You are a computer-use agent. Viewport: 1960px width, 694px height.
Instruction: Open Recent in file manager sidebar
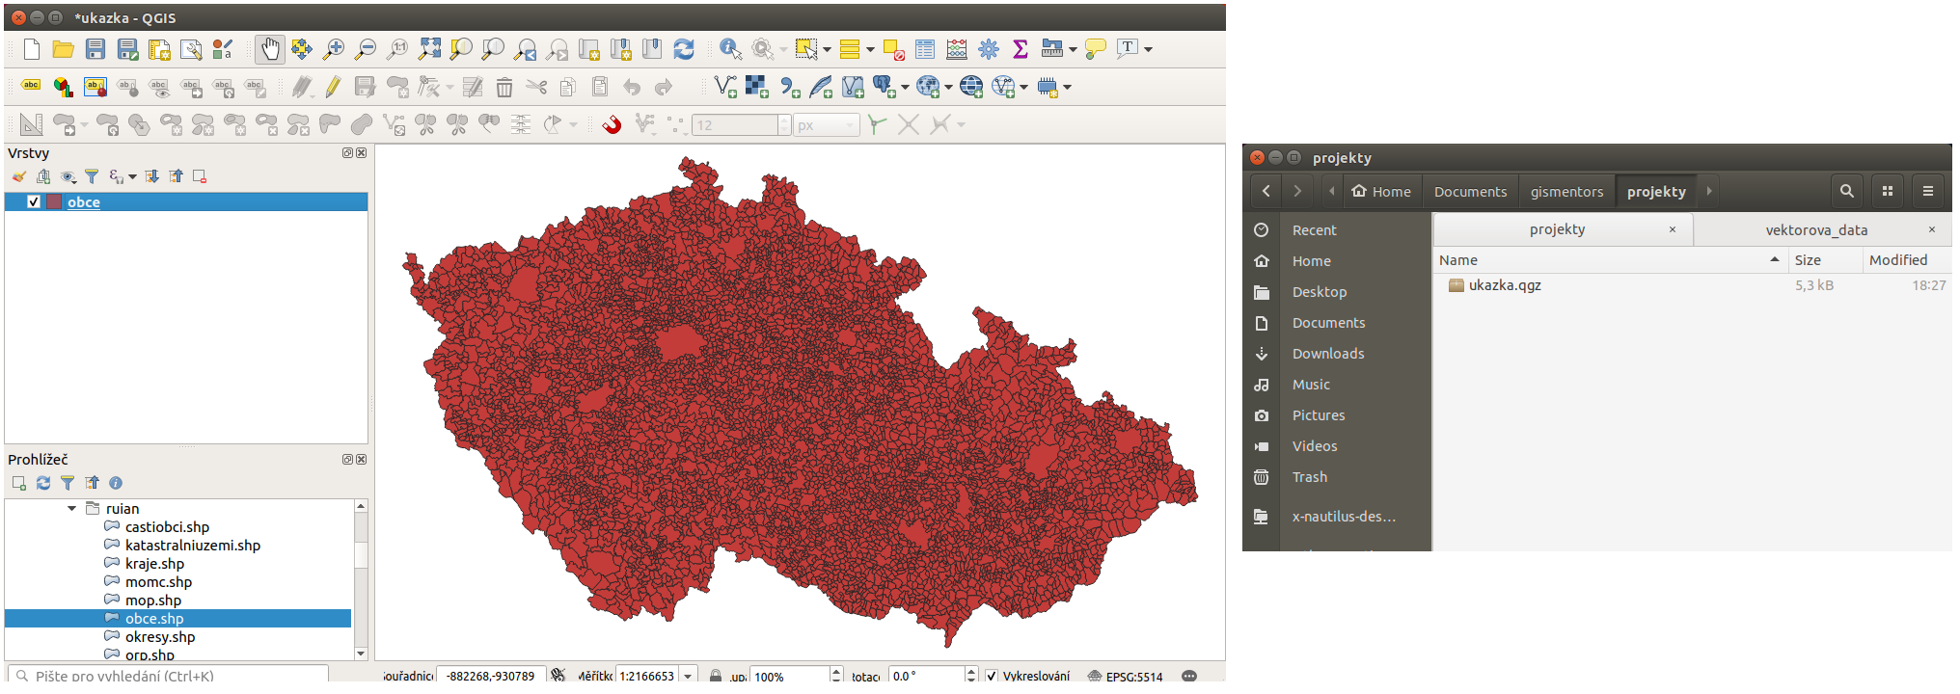1314,230
